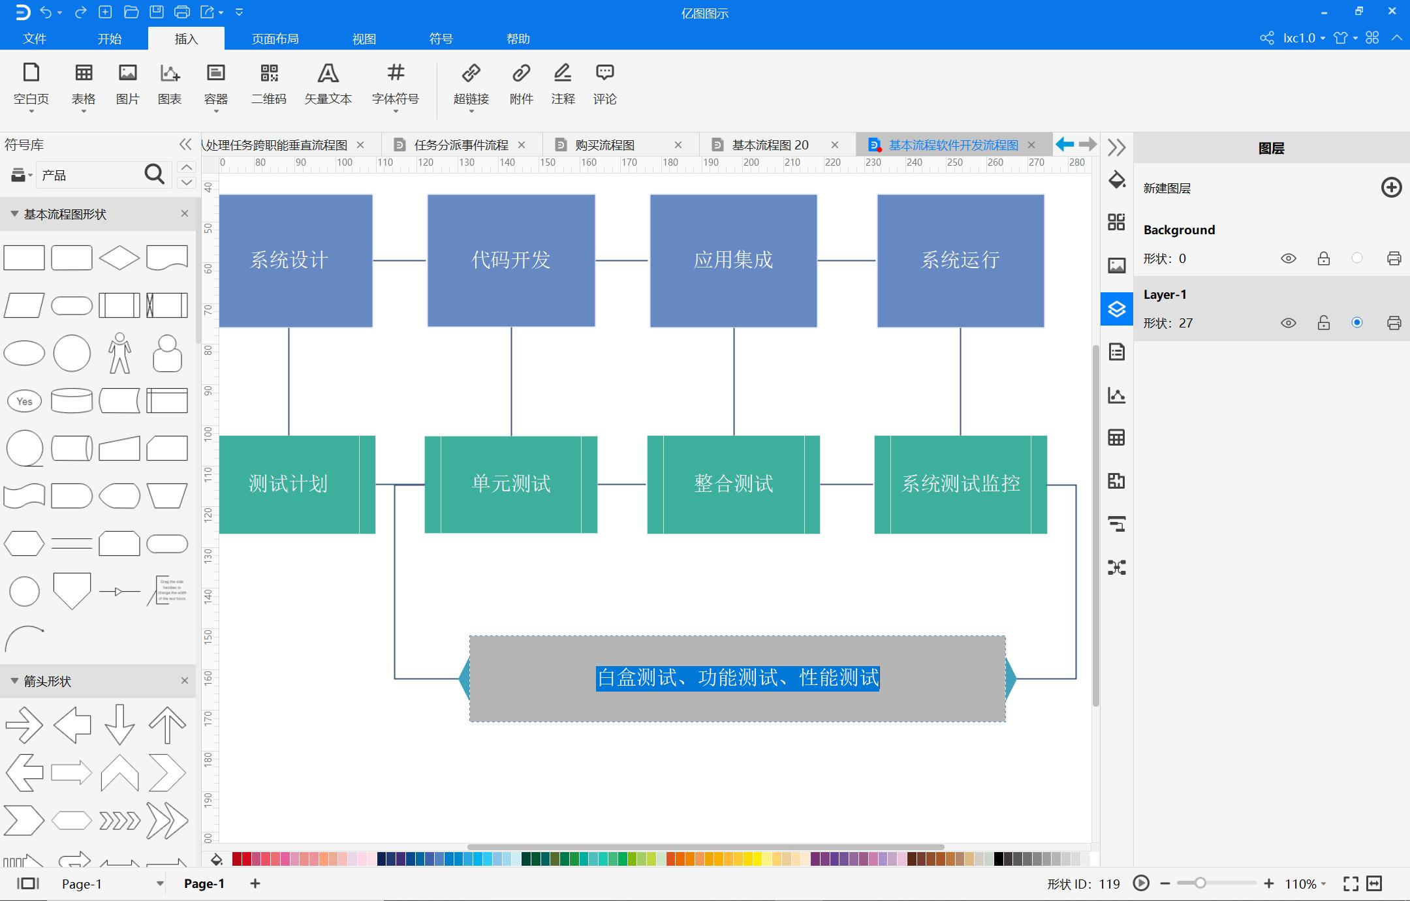This screenshot has height=901, width=1410.
Task: Lock the Layer-1 layer
Action: tap(1323, 323)
